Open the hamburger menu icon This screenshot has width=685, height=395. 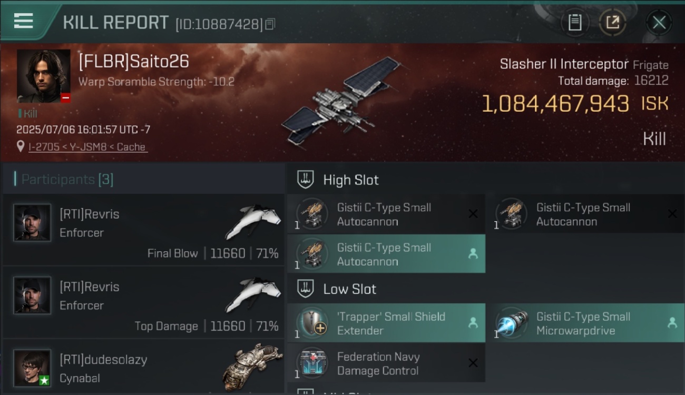[24, 21]
